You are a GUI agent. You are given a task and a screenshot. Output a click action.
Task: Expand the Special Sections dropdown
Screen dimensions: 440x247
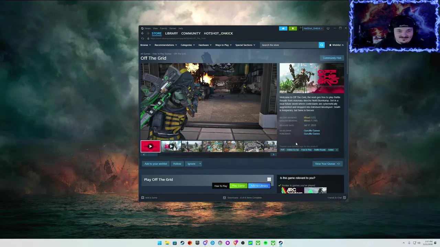[x=245, y=45]
